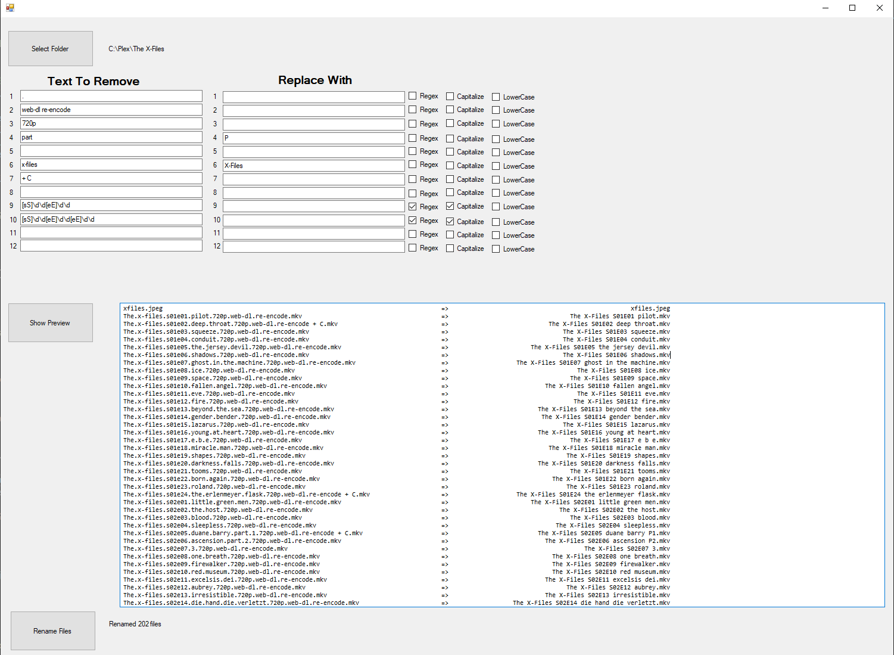Enable LowerCase checkbox for row 1
Viewport: 894px width, 655px height.
tap(496, 97)
